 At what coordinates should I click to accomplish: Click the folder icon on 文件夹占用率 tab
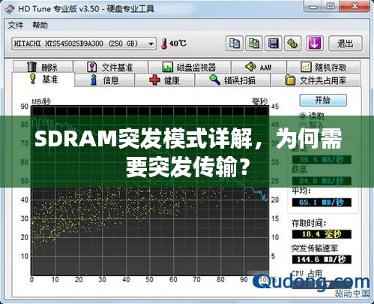click(290, 80)
